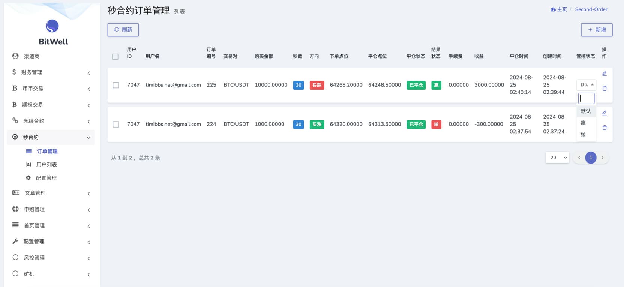Click the BitWell logo icon
624x287 pixels.
(x=52, y=26)
